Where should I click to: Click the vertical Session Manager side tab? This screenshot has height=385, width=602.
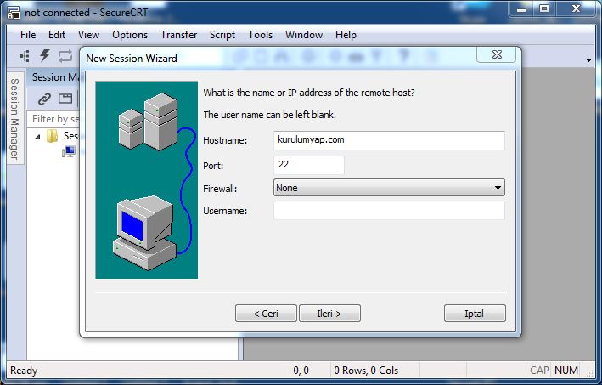pyautogui.click(x=15, y=119)
